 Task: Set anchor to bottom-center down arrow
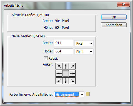click(x=66, y=81)
